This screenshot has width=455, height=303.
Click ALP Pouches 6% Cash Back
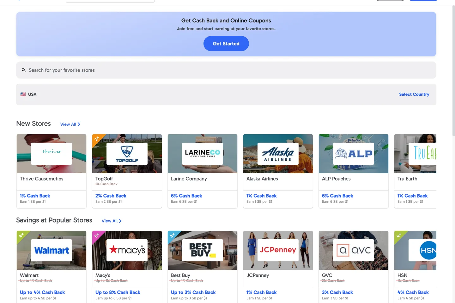click(337, 196)
